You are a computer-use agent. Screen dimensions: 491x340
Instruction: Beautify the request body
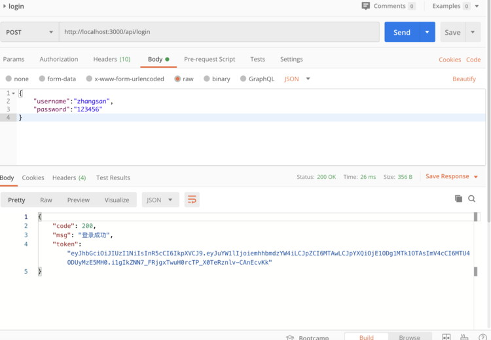point(464,79)
